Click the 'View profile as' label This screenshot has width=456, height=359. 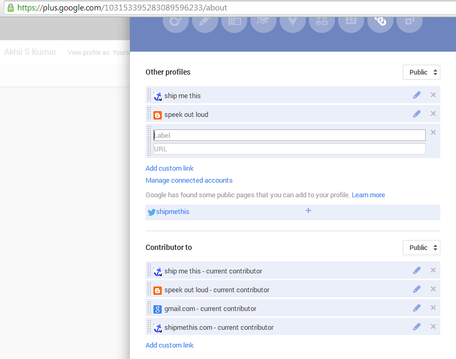coord(89,52)
